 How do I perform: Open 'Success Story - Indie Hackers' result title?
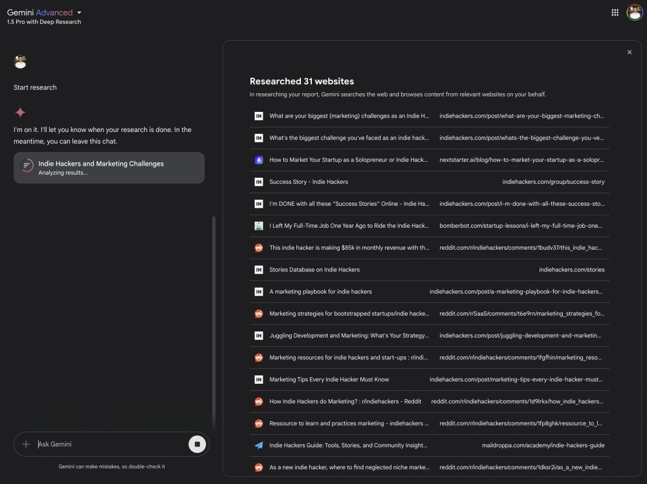(x=309, y=182)
